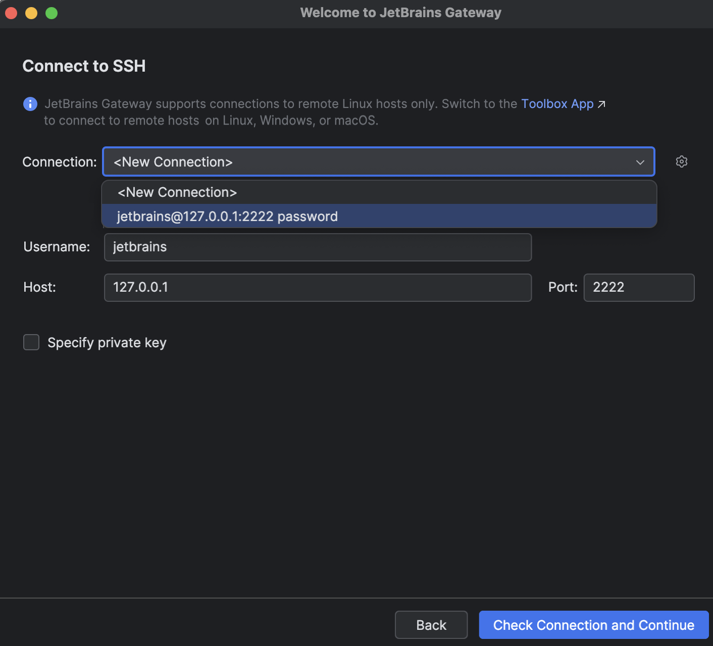Click the yellow minimize button
This screenshot has height=646, width=713.
coord(31,13)
